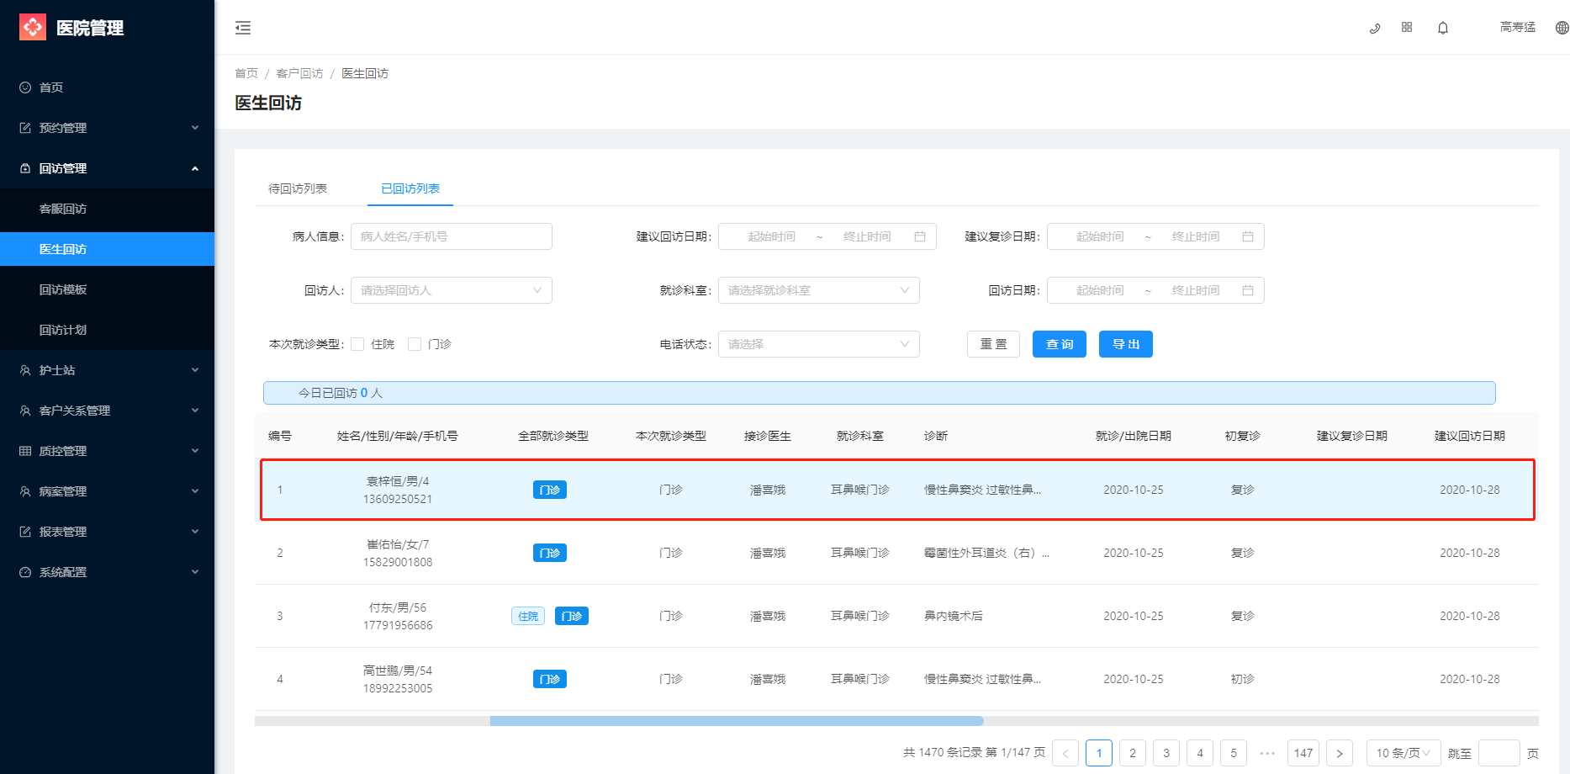The height and width of the screenshot is (774, 1570).
Task: Click the 住院 tag in row 付东
Action: tap(528, 616)
